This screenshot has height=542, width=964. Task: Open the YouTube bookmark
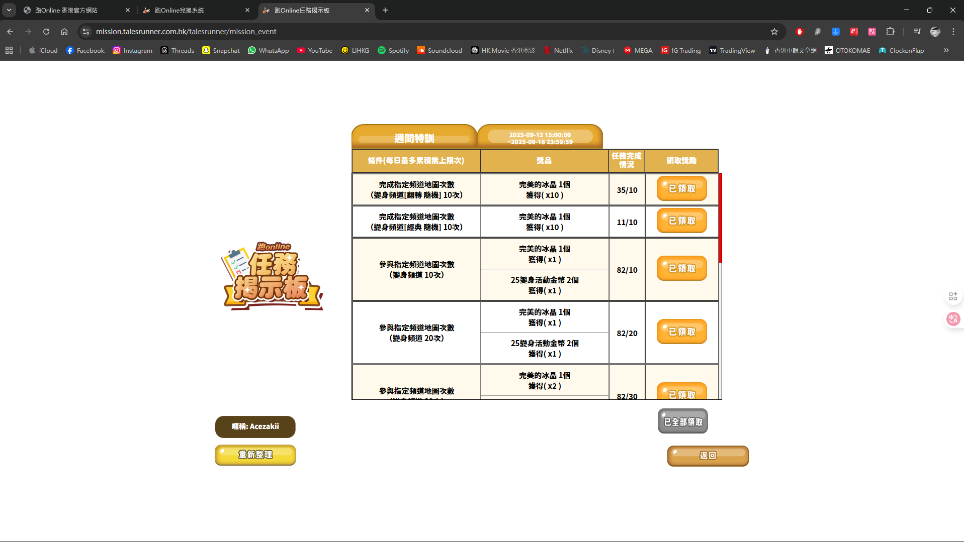tap(315, 50)
